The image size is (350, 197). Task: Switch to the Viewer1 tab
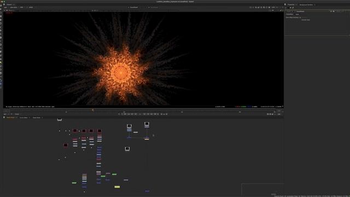(9, 4)
